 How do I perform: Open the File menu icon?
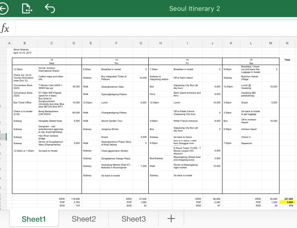pyautogui.click(x=26, y=8)
